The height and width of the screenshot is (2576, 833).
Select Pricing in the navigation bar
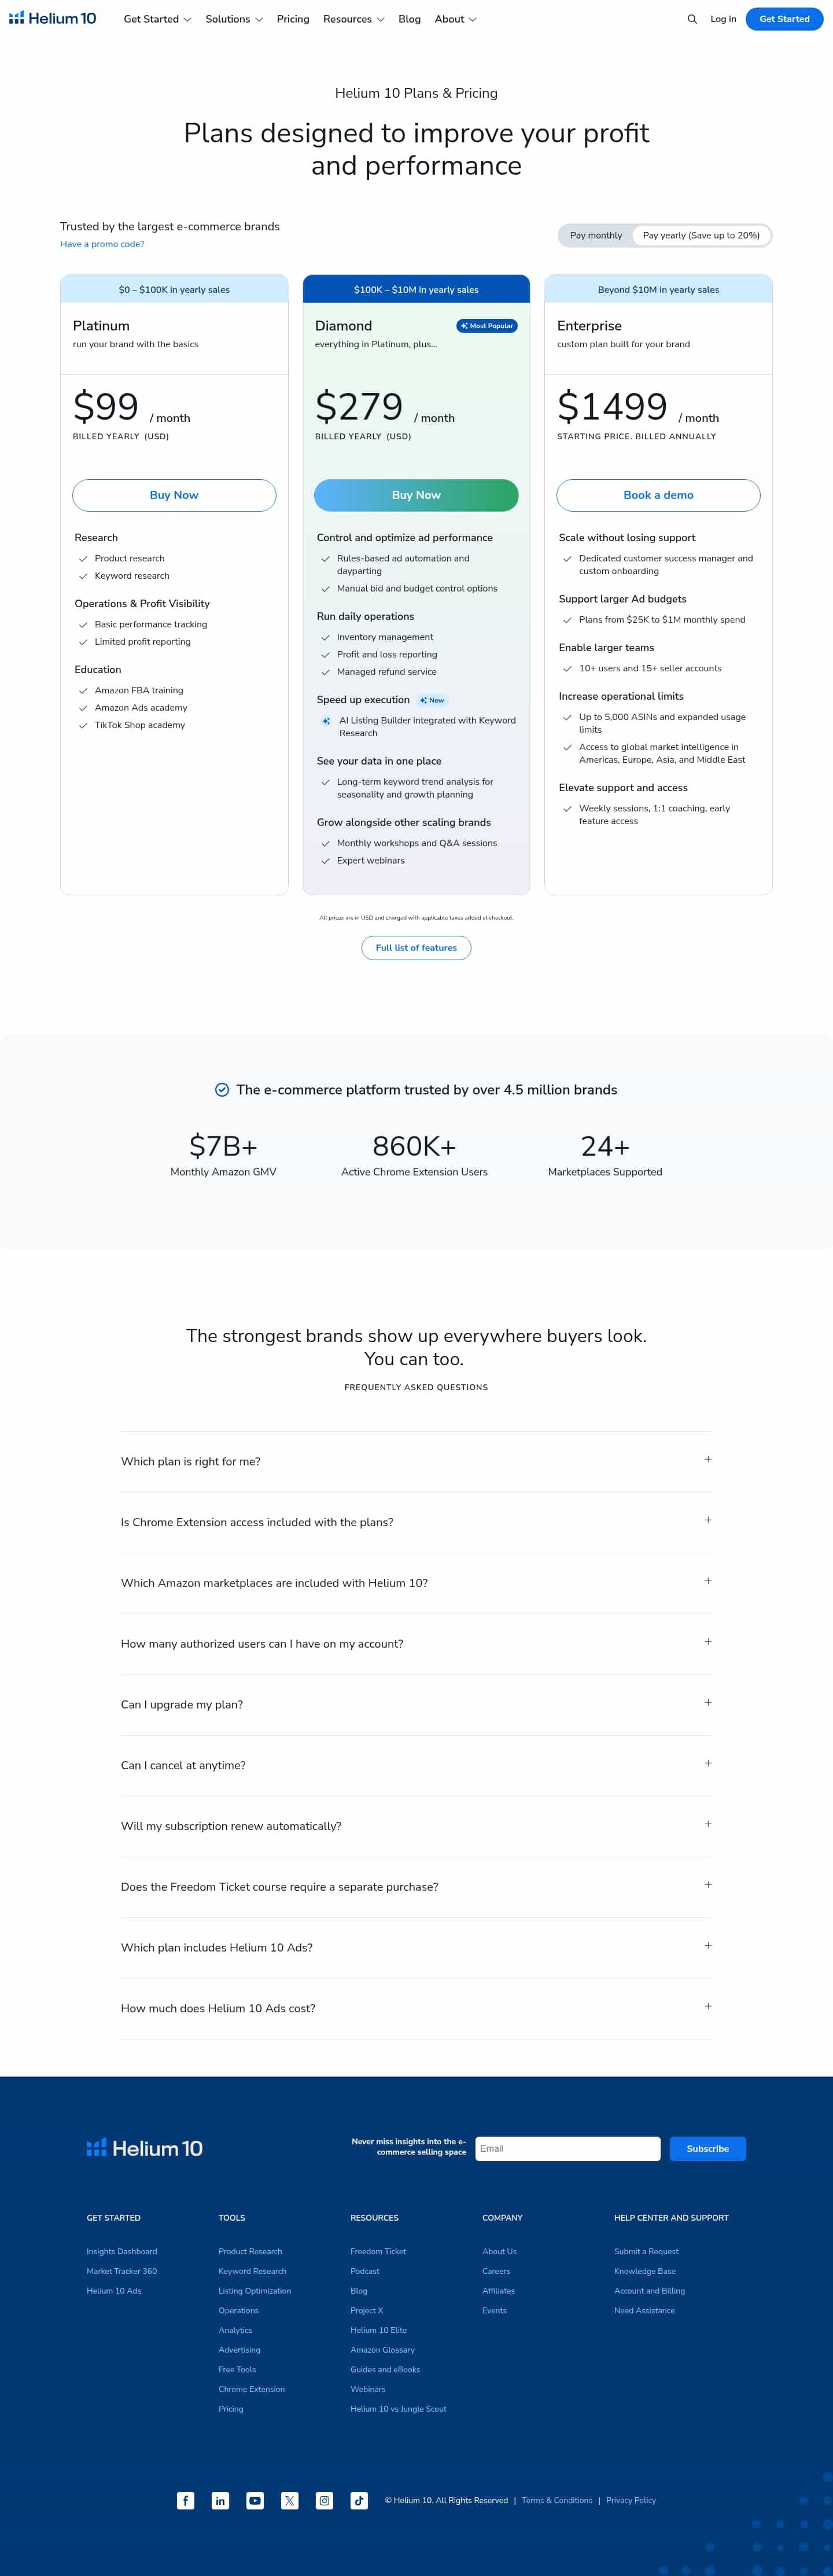tap(293, 19)
